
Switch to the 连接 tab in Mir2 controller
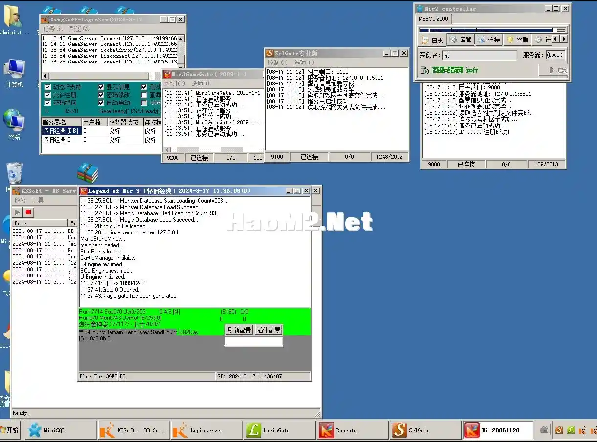489,40
